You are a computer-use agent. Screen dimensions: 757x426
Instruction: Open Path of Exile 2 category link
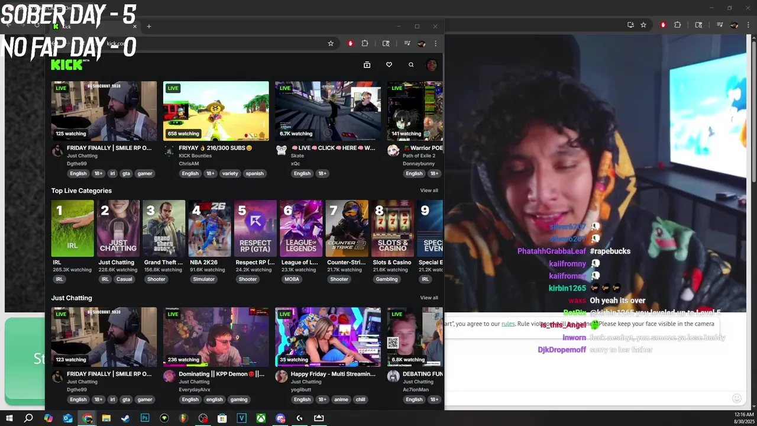point(419,156)
